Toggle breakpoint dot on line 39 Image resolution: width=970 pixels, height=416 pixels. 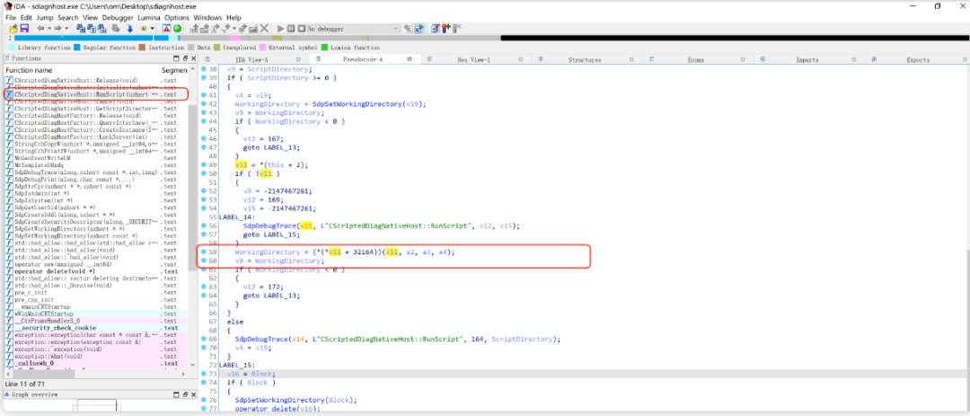coord(204,78)
